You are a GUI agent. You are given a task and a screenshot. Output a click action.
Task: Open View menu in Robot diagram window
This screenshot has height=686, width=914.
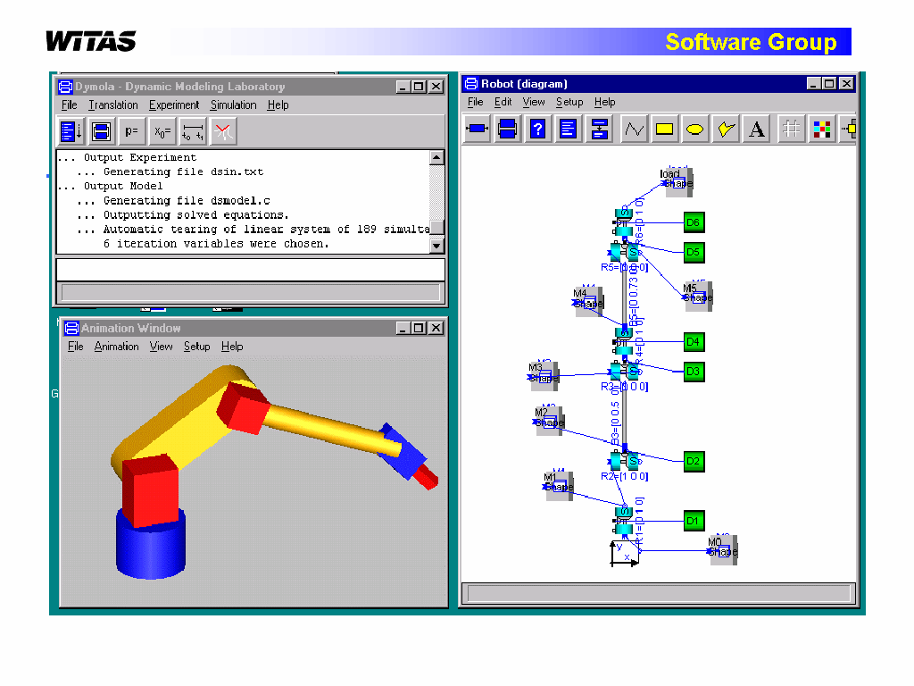click(x=534, y=102)
